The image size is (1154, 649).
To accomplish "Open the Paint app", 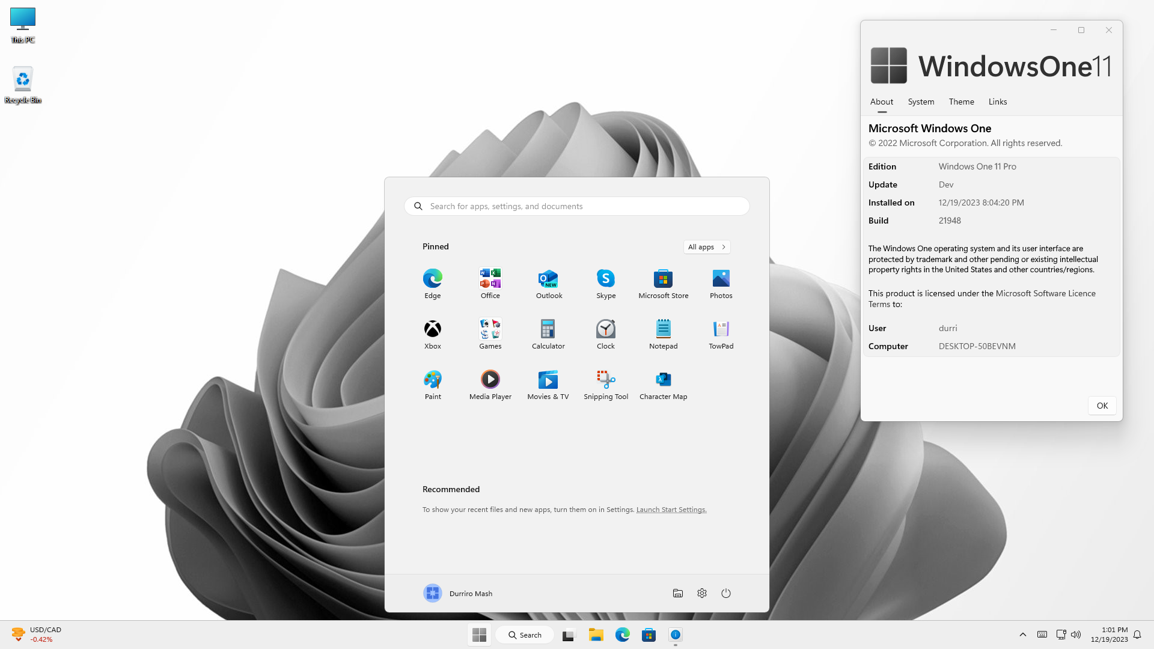I will (433, 385).
